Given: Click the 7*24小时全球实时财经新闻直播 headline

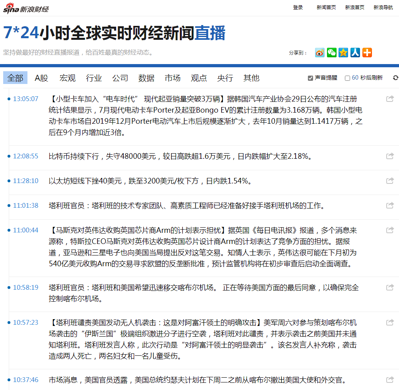Looking at the screenshot, I should click(114, 33).
